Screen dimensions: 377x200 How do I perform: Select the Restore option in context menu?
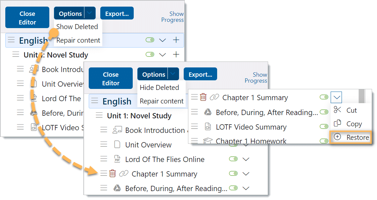(x=357, y=137)
